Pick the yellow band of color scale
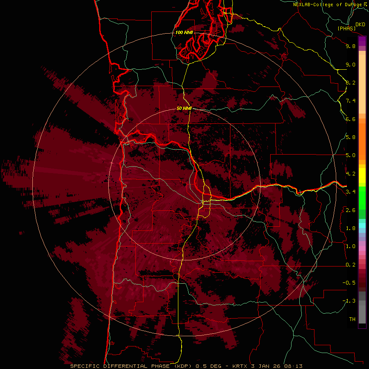 pos(362,175)
